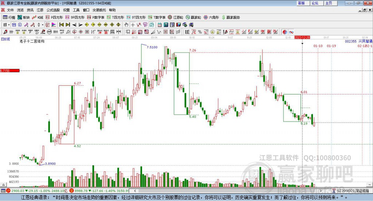373x201 pixels.
Task: Select the red pencil drawing tool
Action: 5,32
